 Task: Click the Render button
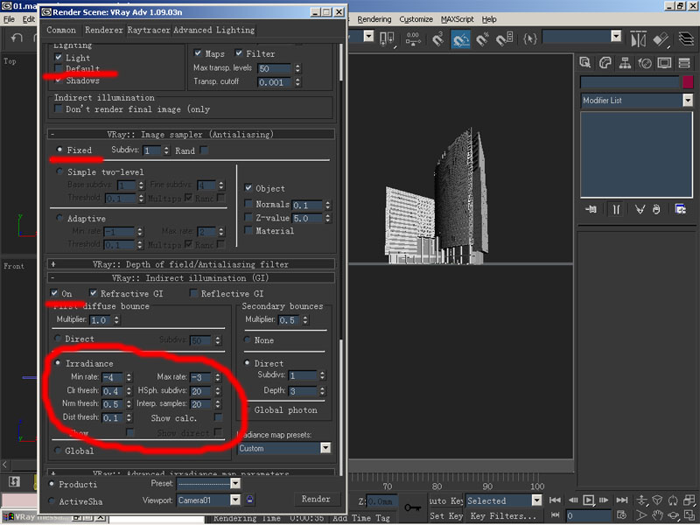pyautogui.click(x=316, y=499)
